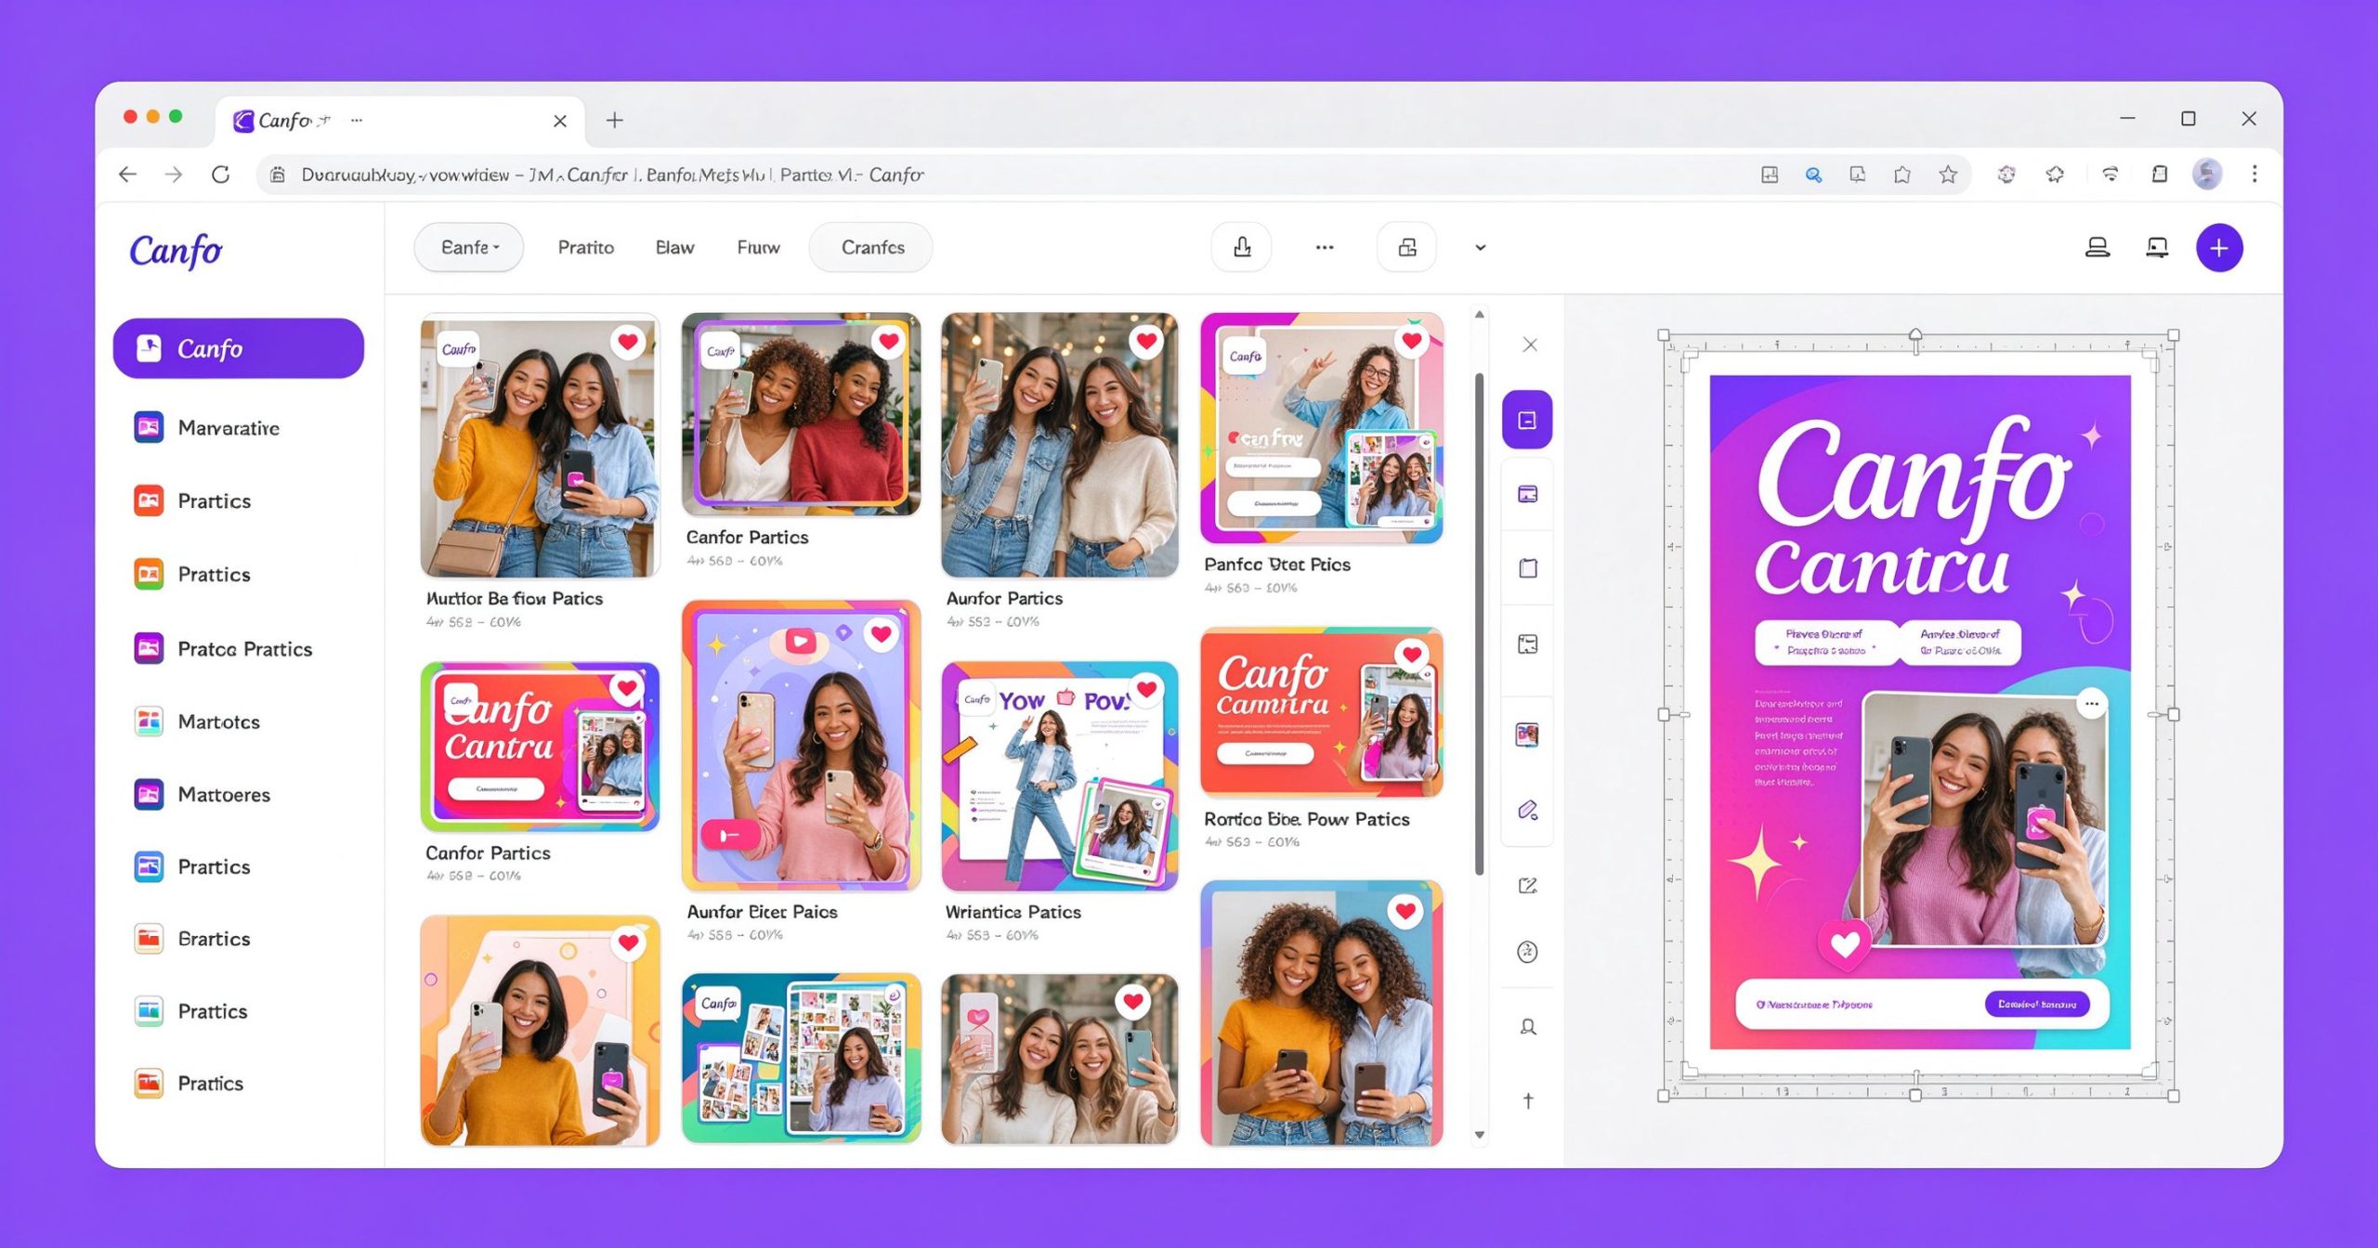This screenshot has height=1248, width=2378.
Task: Toggle heart on Rortico Bibe Powr Patics card
Action: [1411, 655]
